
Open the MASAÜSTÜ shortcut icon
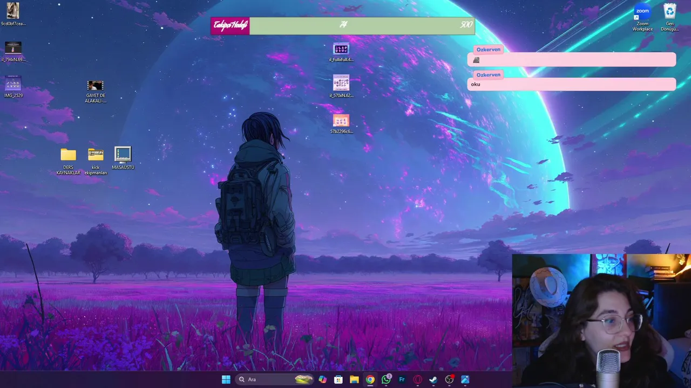pos(123,158)
